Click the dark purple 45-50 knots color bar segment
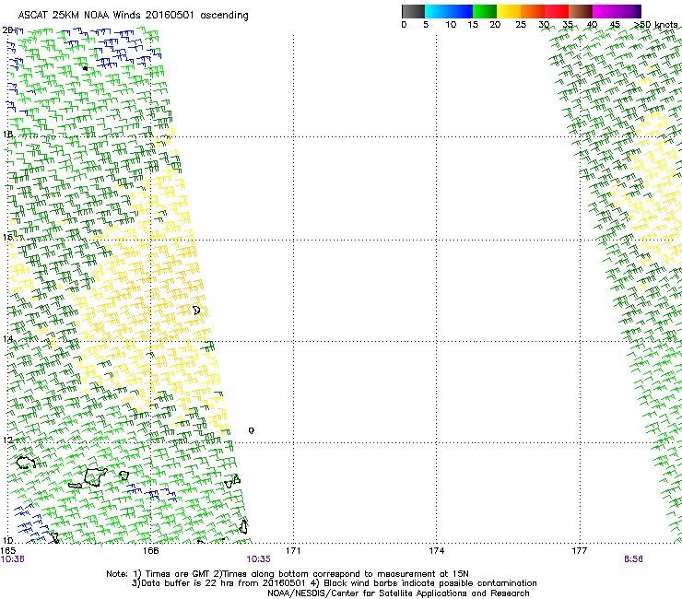This screenshot has width=682, height=599. 629,11
